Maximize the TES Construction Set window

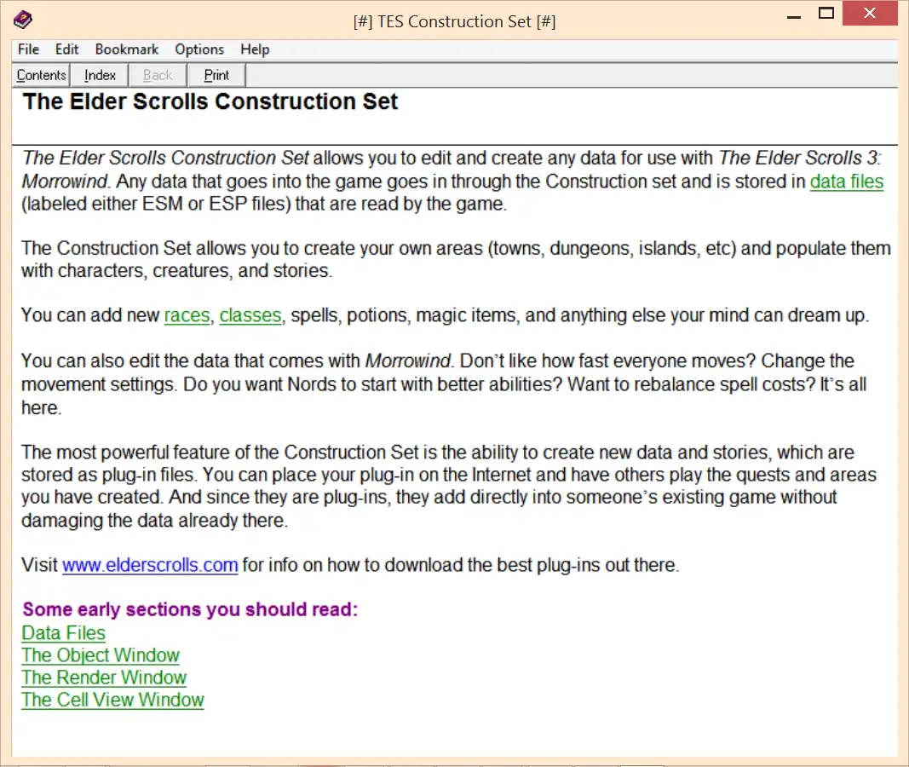point(826,14)
